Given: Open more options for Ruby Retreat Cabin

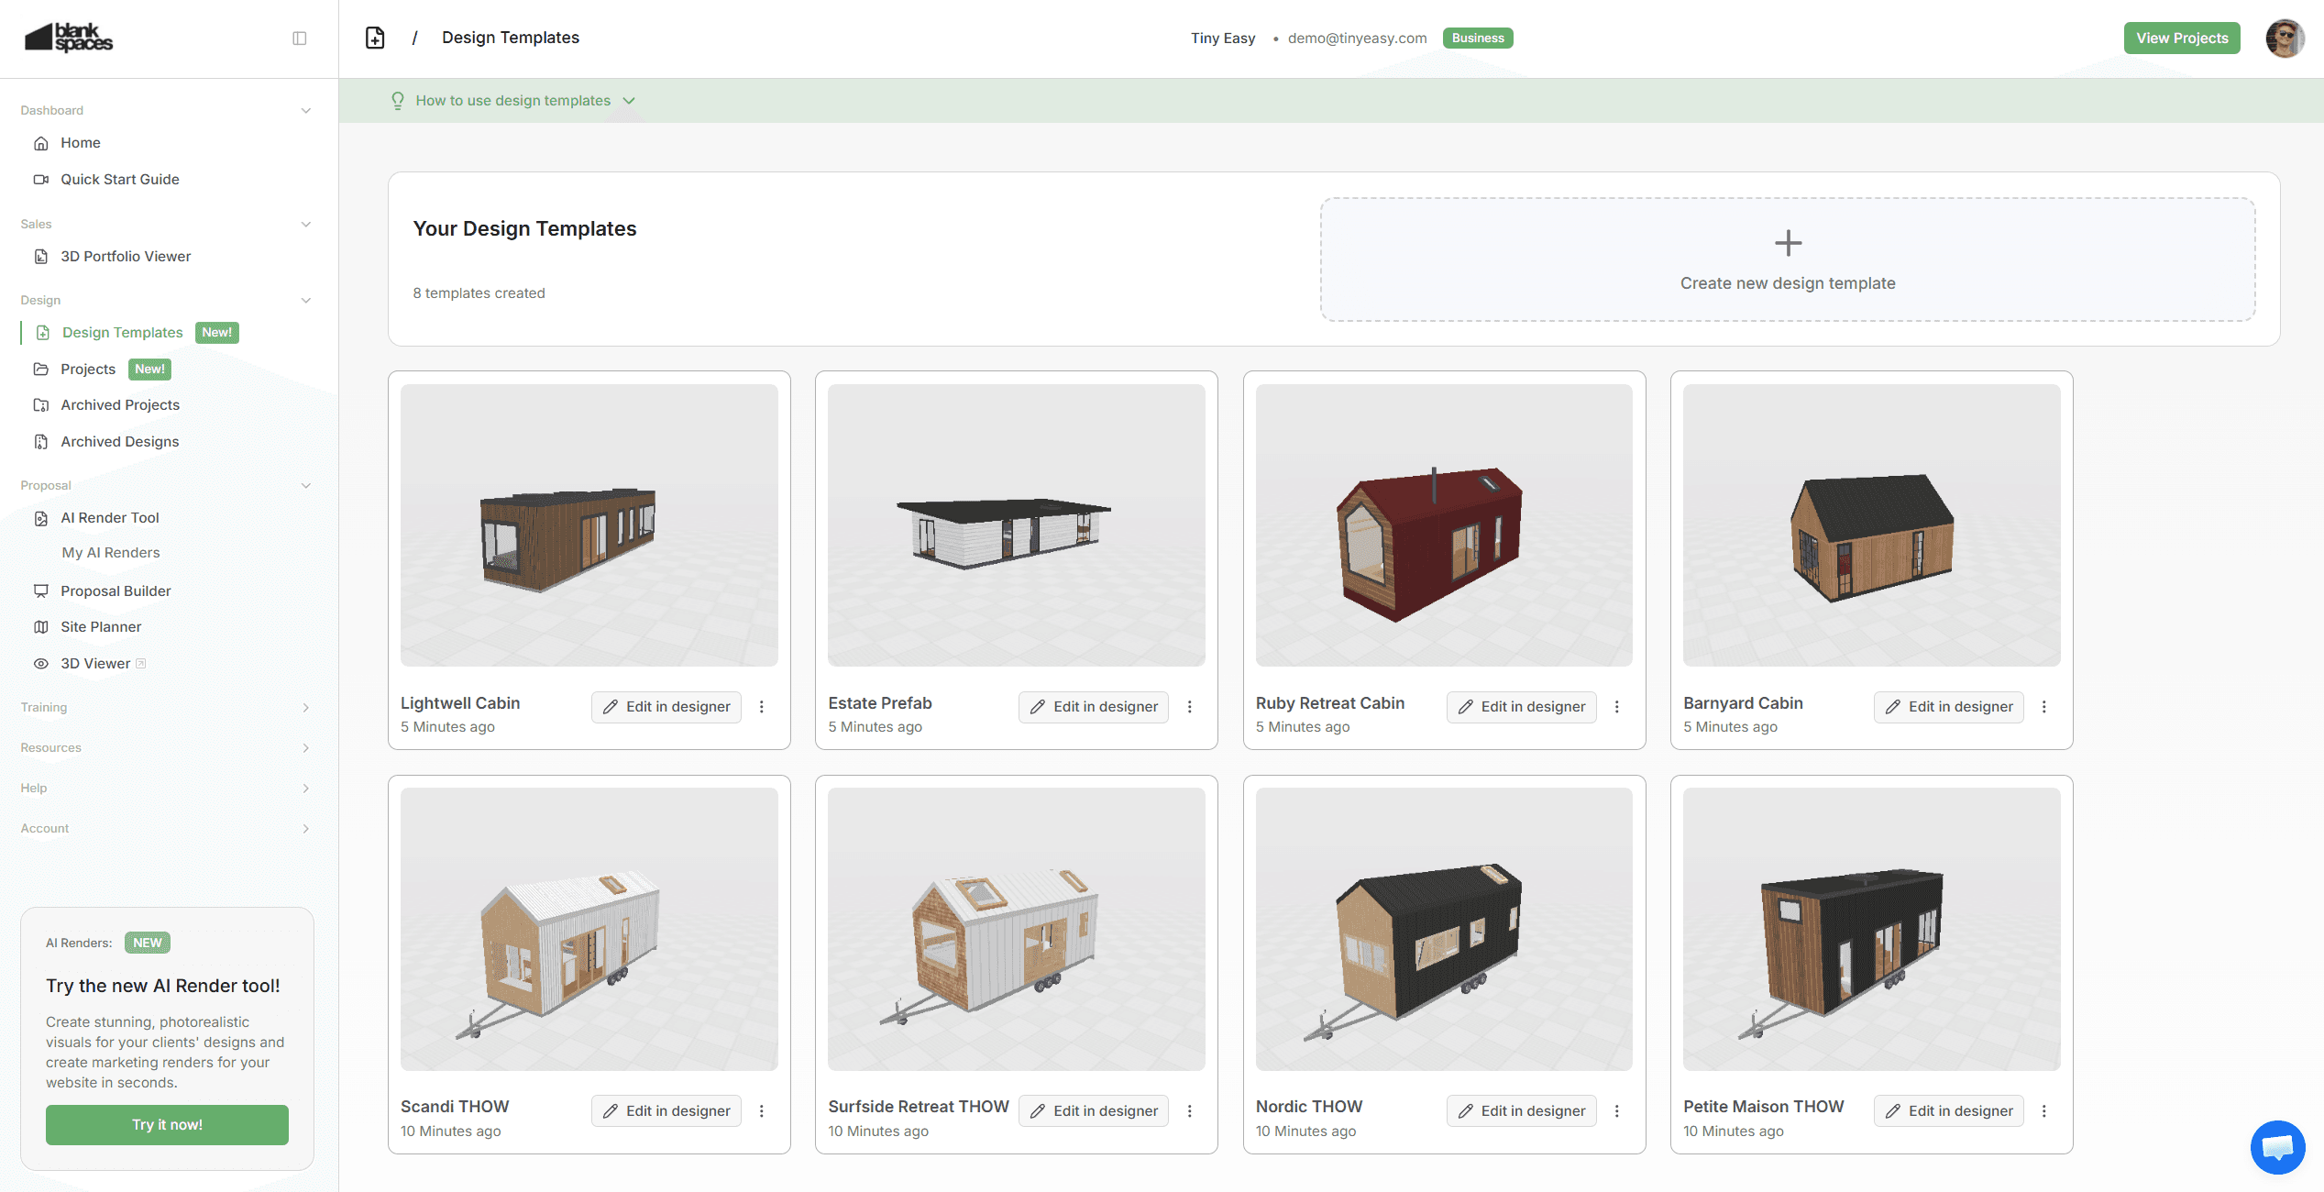Looking at the screenshot, I should pos(1617,707).
